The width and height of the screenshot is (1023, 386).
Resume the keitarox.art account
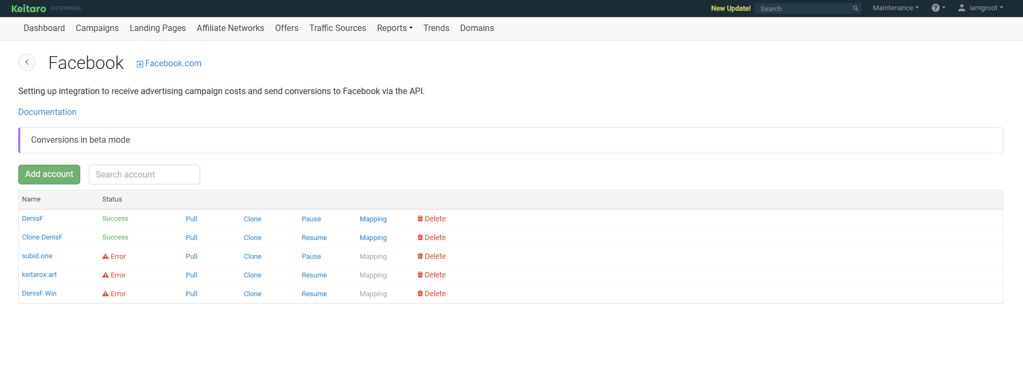click(314, 275)
